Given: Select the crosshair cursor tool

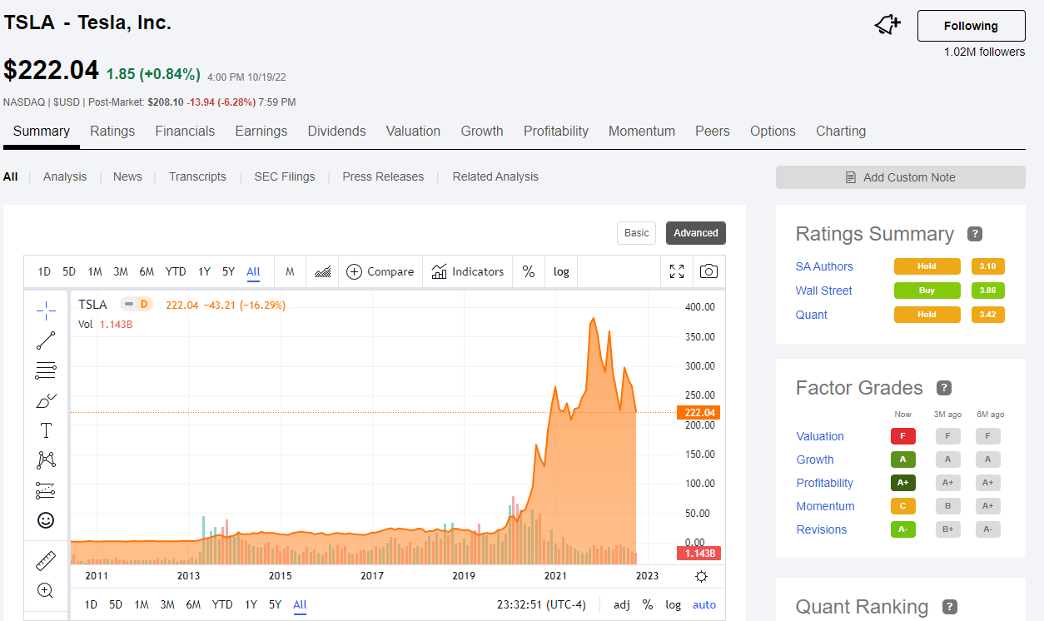Looking at the screenshot, I should click(x=46, y=310).
